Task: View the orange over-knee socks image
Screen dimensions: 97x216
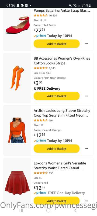Action: pyautogui.click(x=17, y=78)
